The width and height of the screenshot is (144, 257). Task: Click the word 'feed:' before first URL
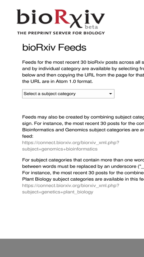coord(28,136)
